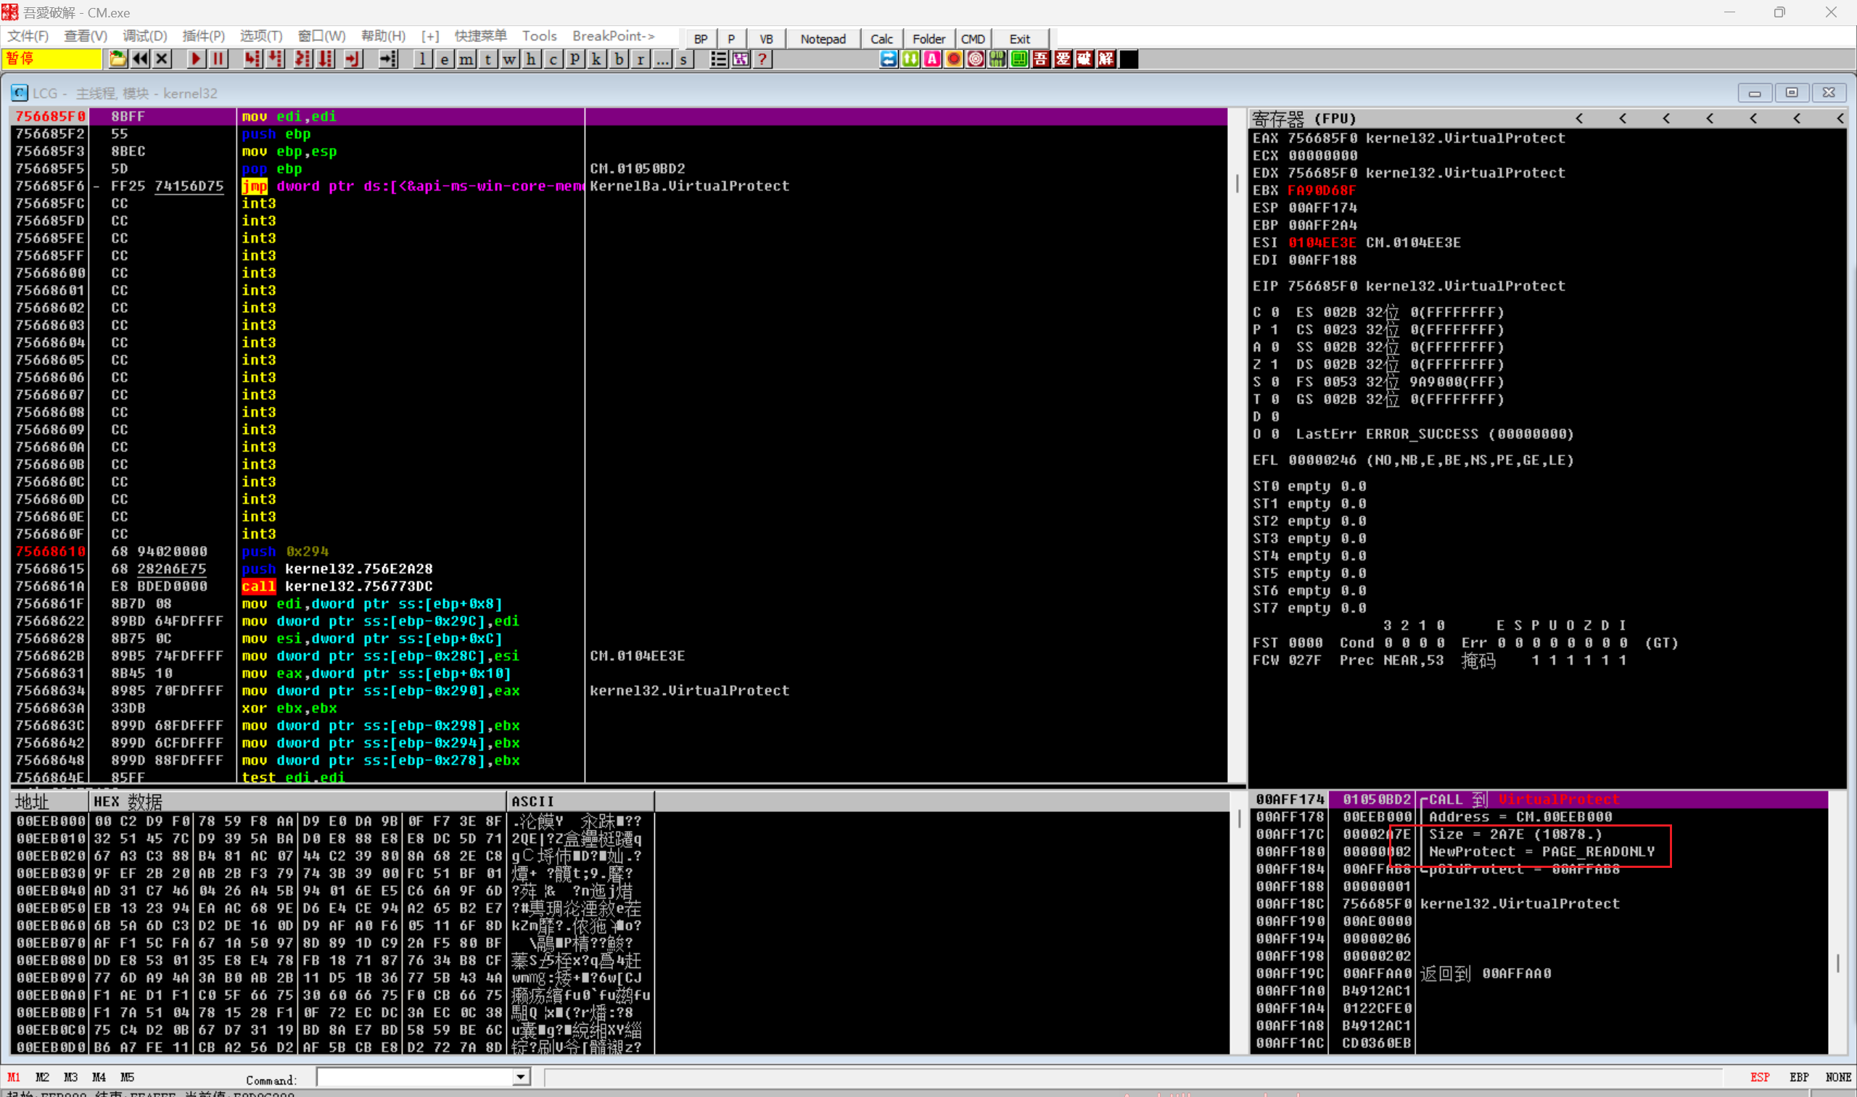Open Memory map via 'm' button
Image resolution: width=1857 pixels, height=1097 pixels.
coord(466,59)
